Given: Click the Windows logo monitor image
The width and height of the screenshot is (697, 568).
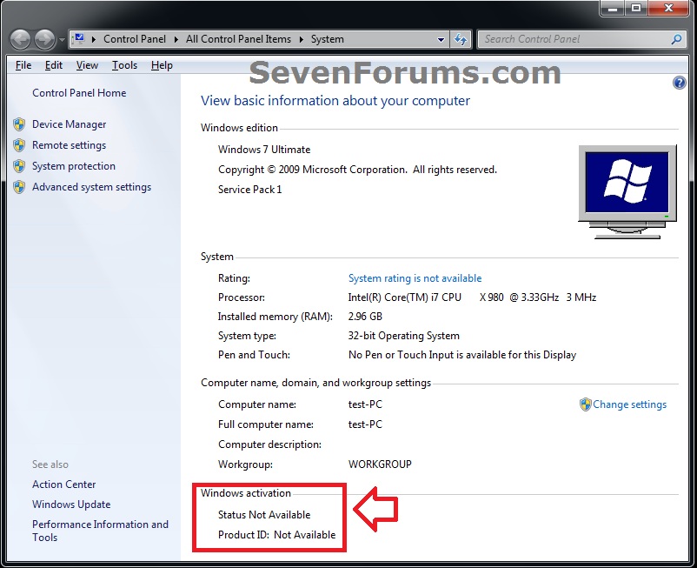Looking at the screenshot, I should coord(627,191).
